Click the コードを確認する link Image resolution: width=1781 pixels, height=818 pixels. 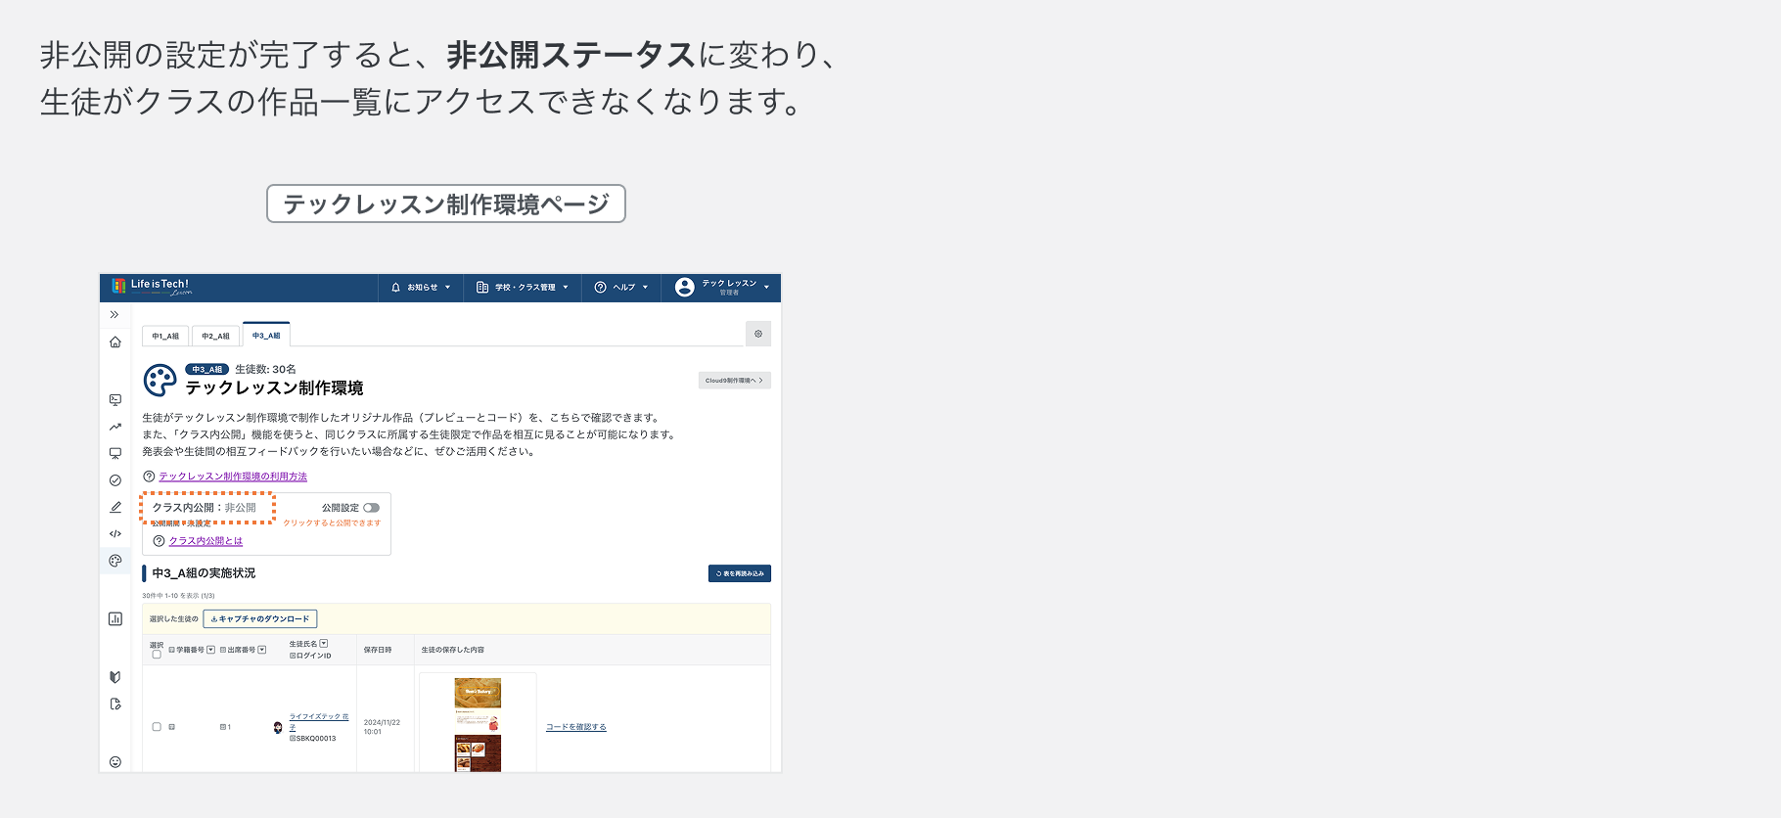coord(576,727)
